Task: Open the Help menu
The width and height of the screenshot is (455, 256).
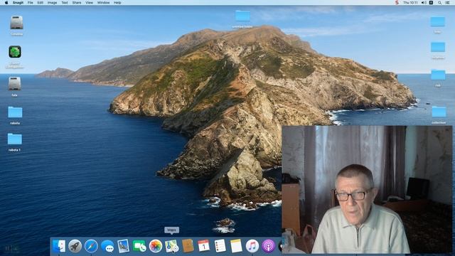Action: 117,3
